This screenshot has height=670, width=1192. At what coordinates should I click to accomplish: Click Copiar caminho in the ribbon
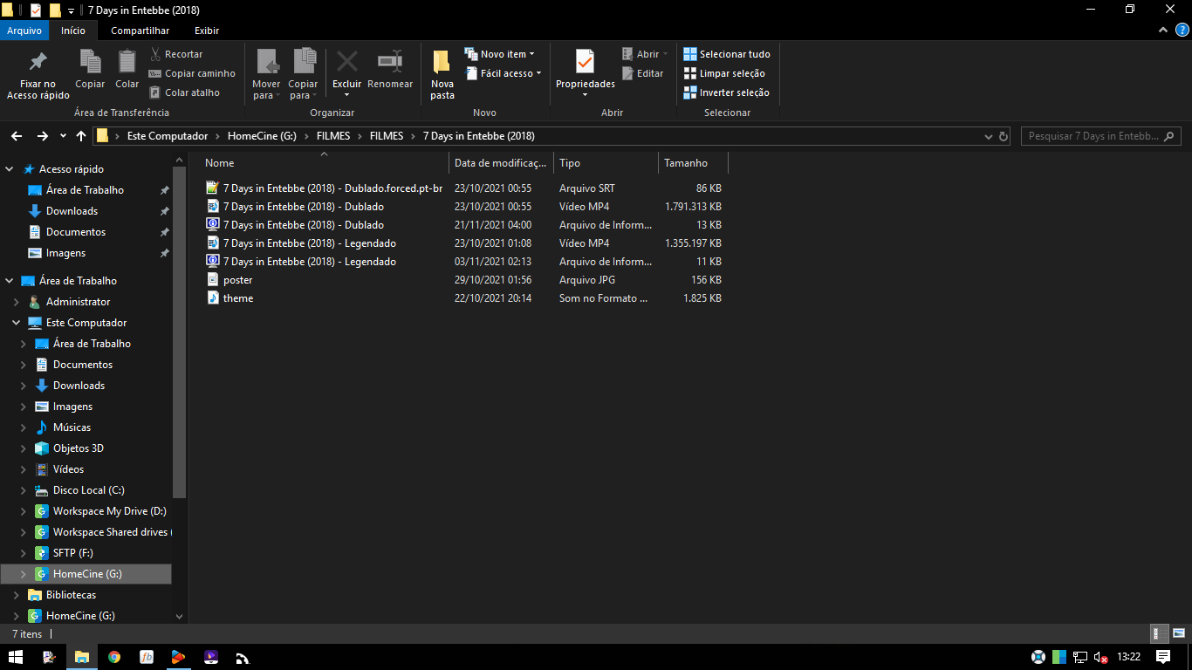tap(192, 73)
